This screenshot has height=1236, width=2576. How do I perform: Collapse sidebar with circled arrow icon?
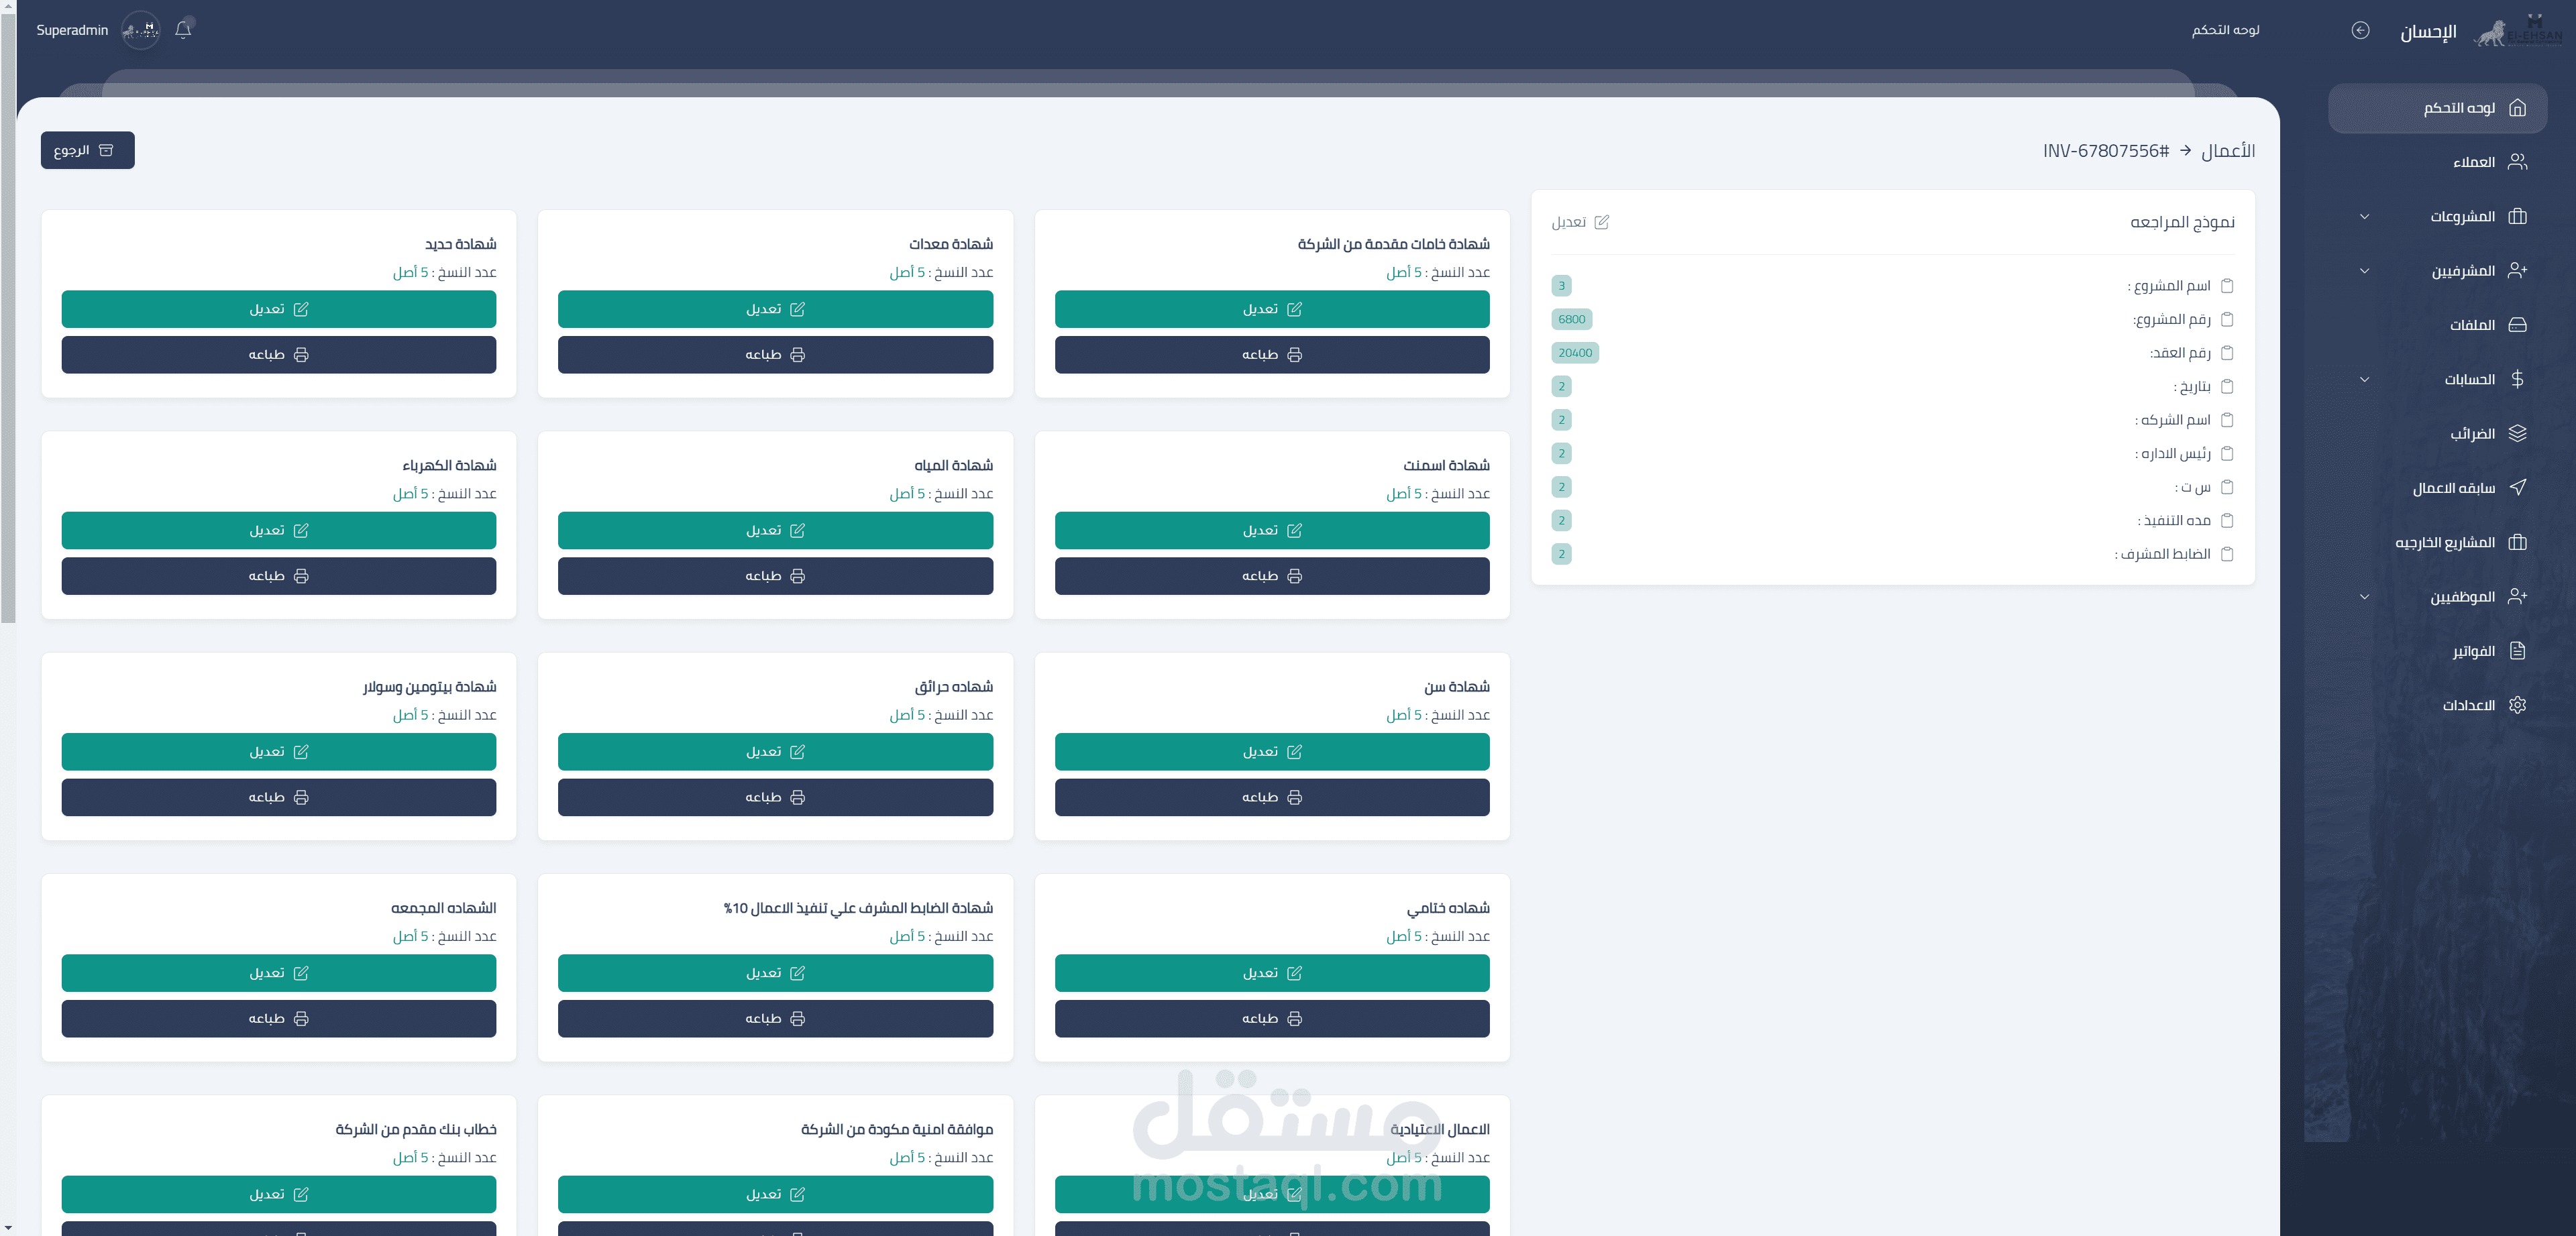pyautogui.click(x=2360, y=30)
